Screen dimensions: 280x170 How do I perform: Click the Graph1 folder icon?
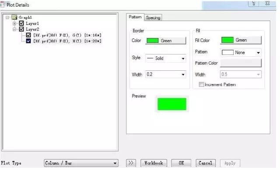14,17
